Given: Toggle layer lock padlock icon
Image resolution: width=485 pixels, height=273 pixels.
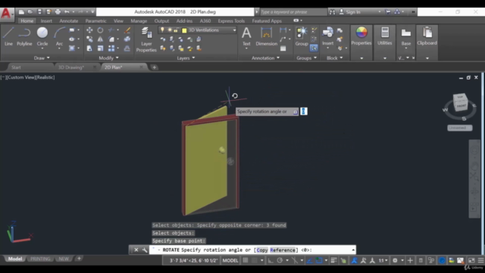Looking at the screenshot, I should [x=176, y=30].
